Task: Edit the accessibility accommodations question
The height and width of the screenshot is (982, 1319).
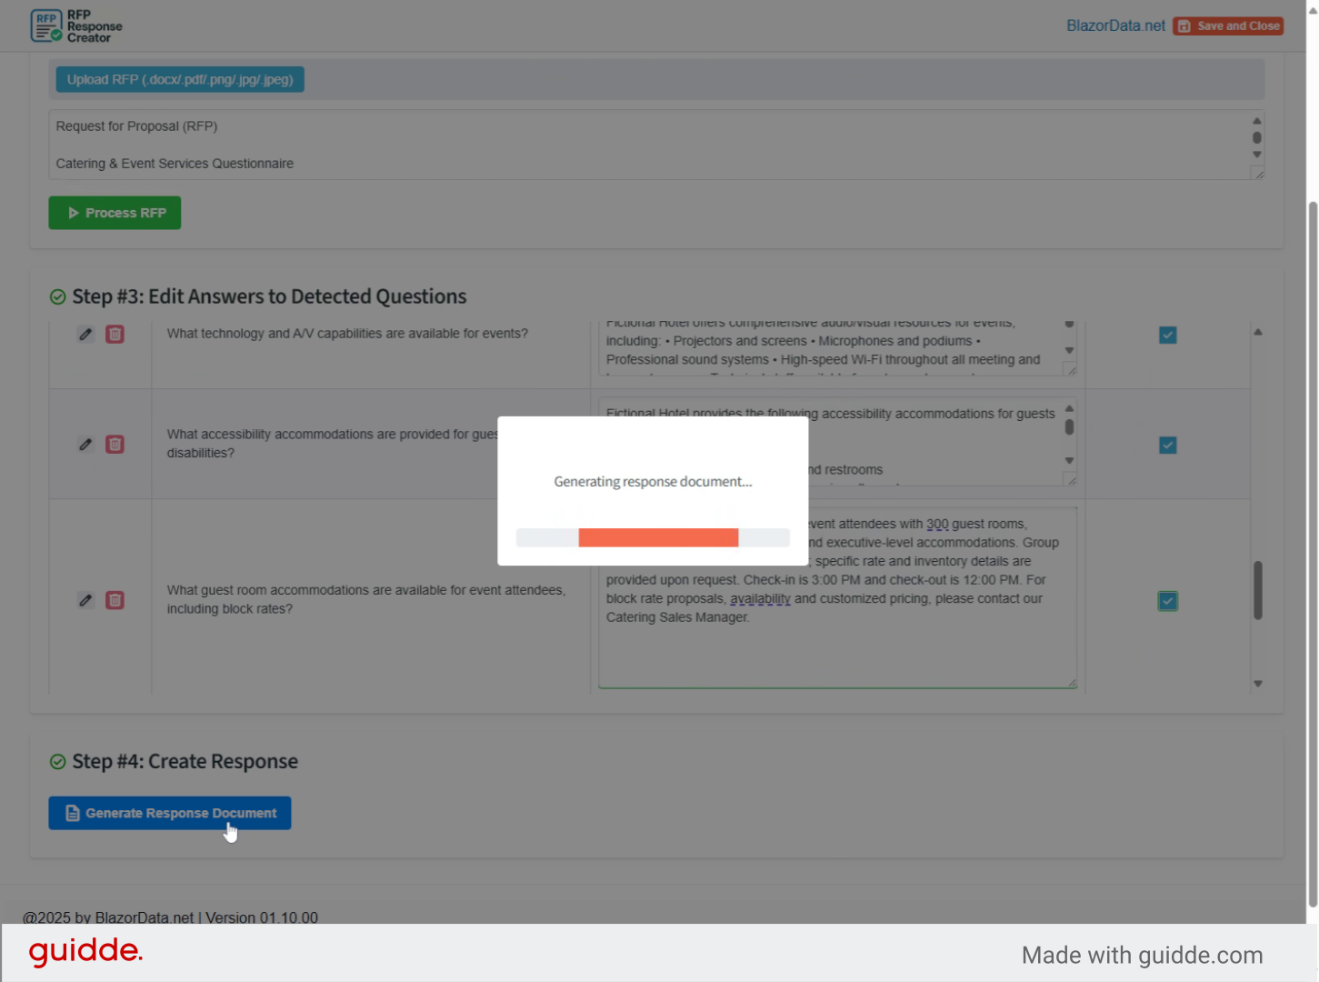Action: coord(85,445)
